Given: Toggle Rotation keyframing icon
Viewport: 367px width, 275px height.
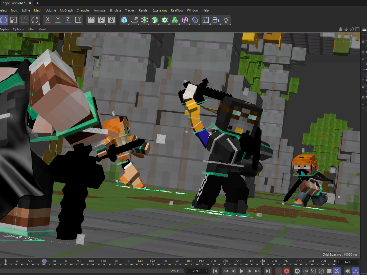Looking at the screenshot, I should click(x=321, y=271).
